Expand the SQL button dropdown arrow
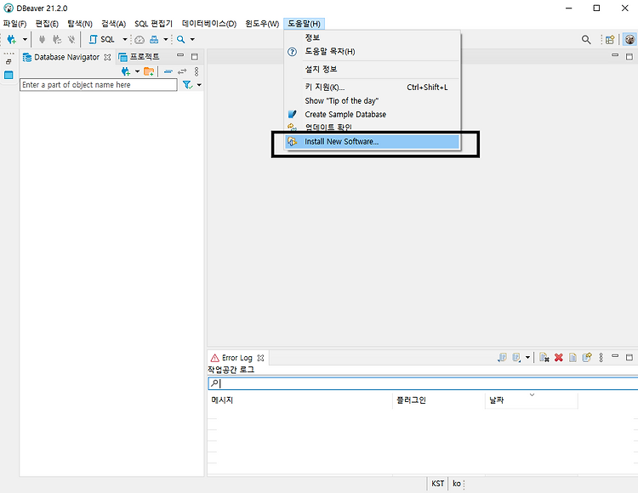This screenshot has width=638, height=493. pos(125,39)
